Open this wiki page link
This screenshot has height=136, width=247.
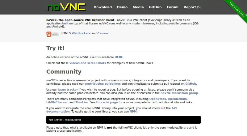click(x=107, y=102)
